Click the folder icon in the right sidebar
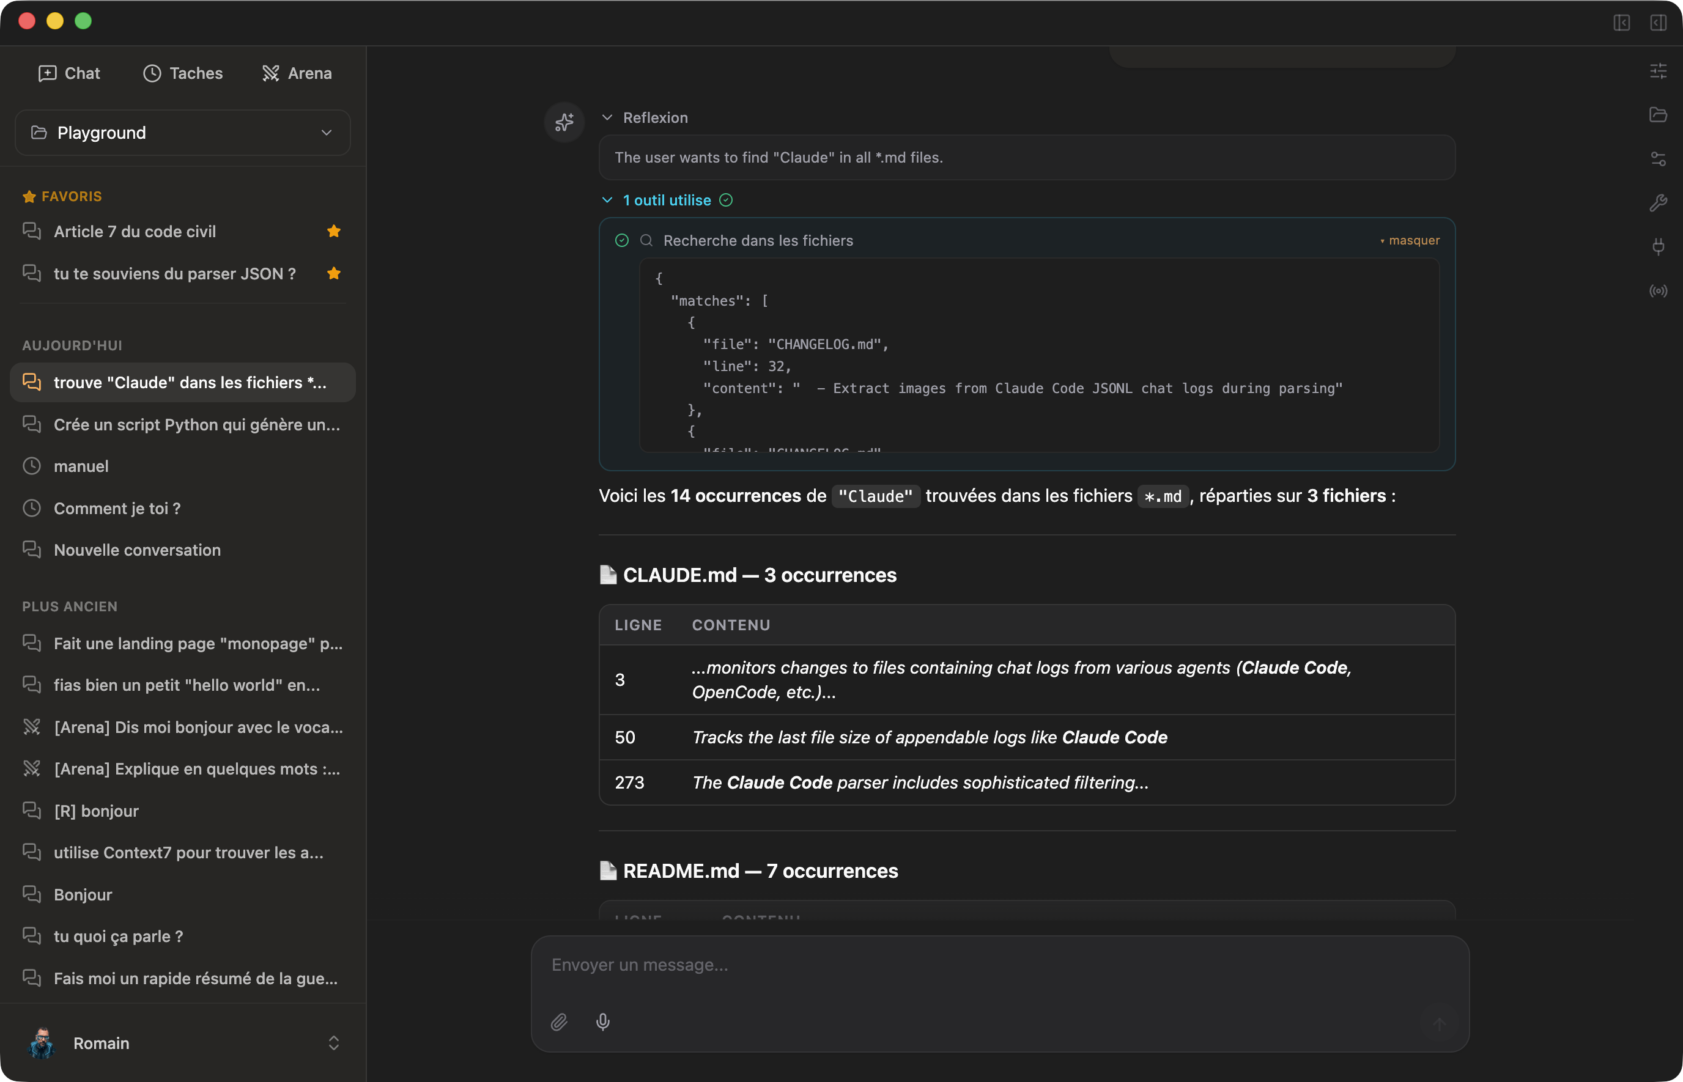This screenshot has height=1082, width=1683. click(x=1659, y=114)
